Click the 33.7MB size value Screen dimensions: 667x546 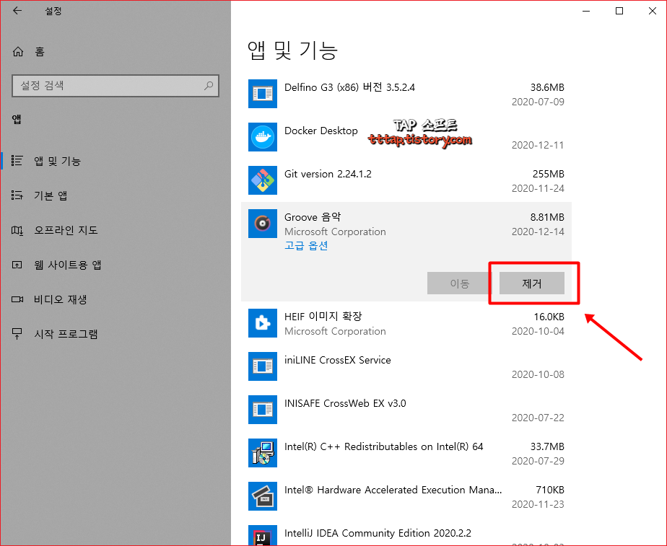coord(547,447)
